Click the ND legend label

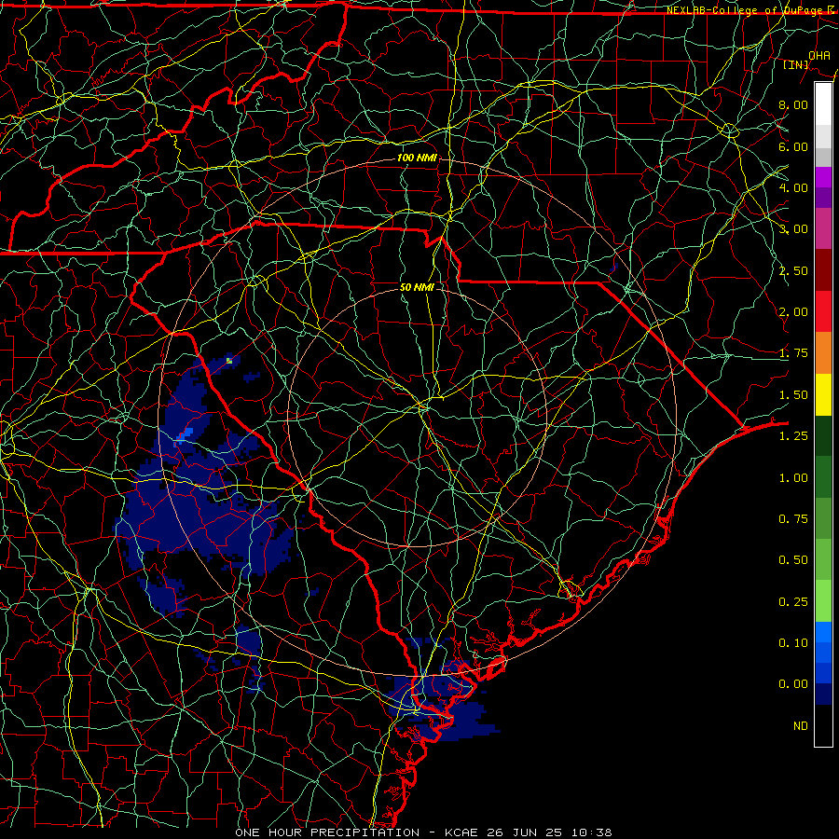coord(801,726)
